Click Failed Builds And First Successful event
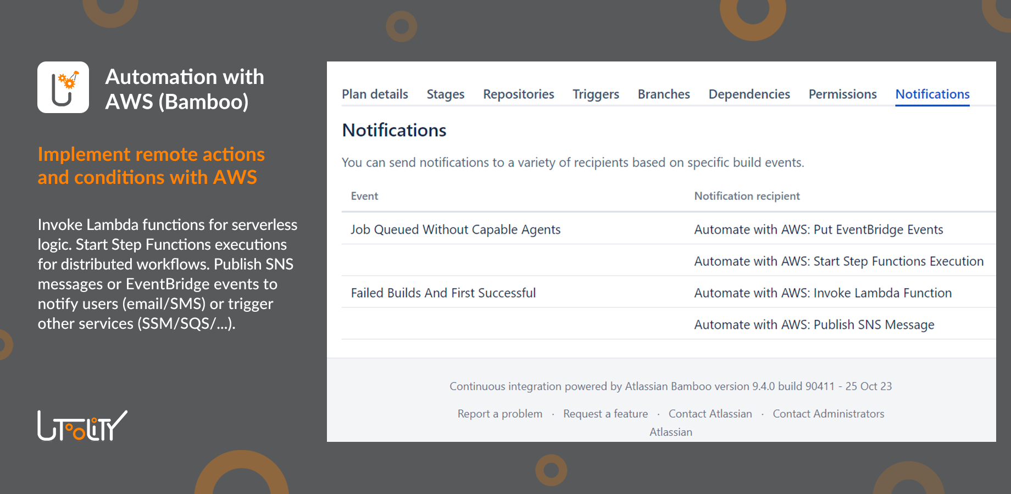1011x494 pixels. pos(443,293)
